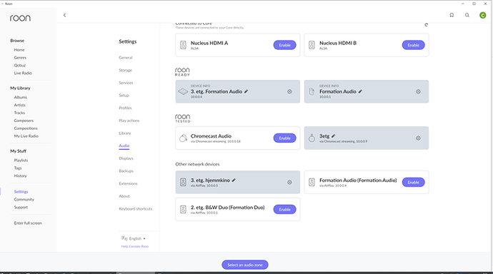Open Extensions settings
This screenshot has width=493, height=274.
[x=128, y=183]
